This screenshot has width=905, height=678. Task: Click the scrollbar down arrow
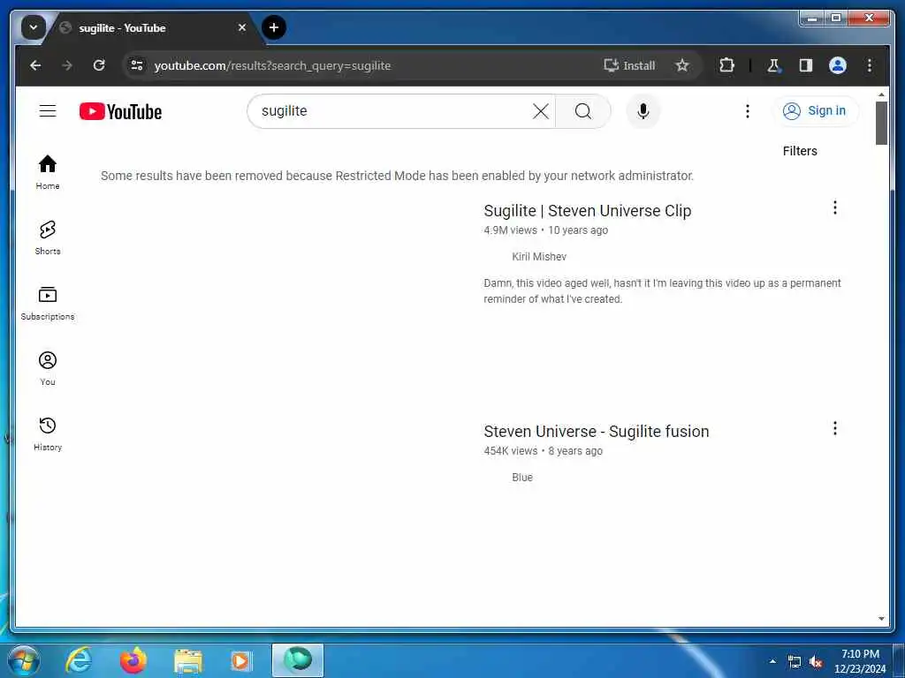(881, 619)
